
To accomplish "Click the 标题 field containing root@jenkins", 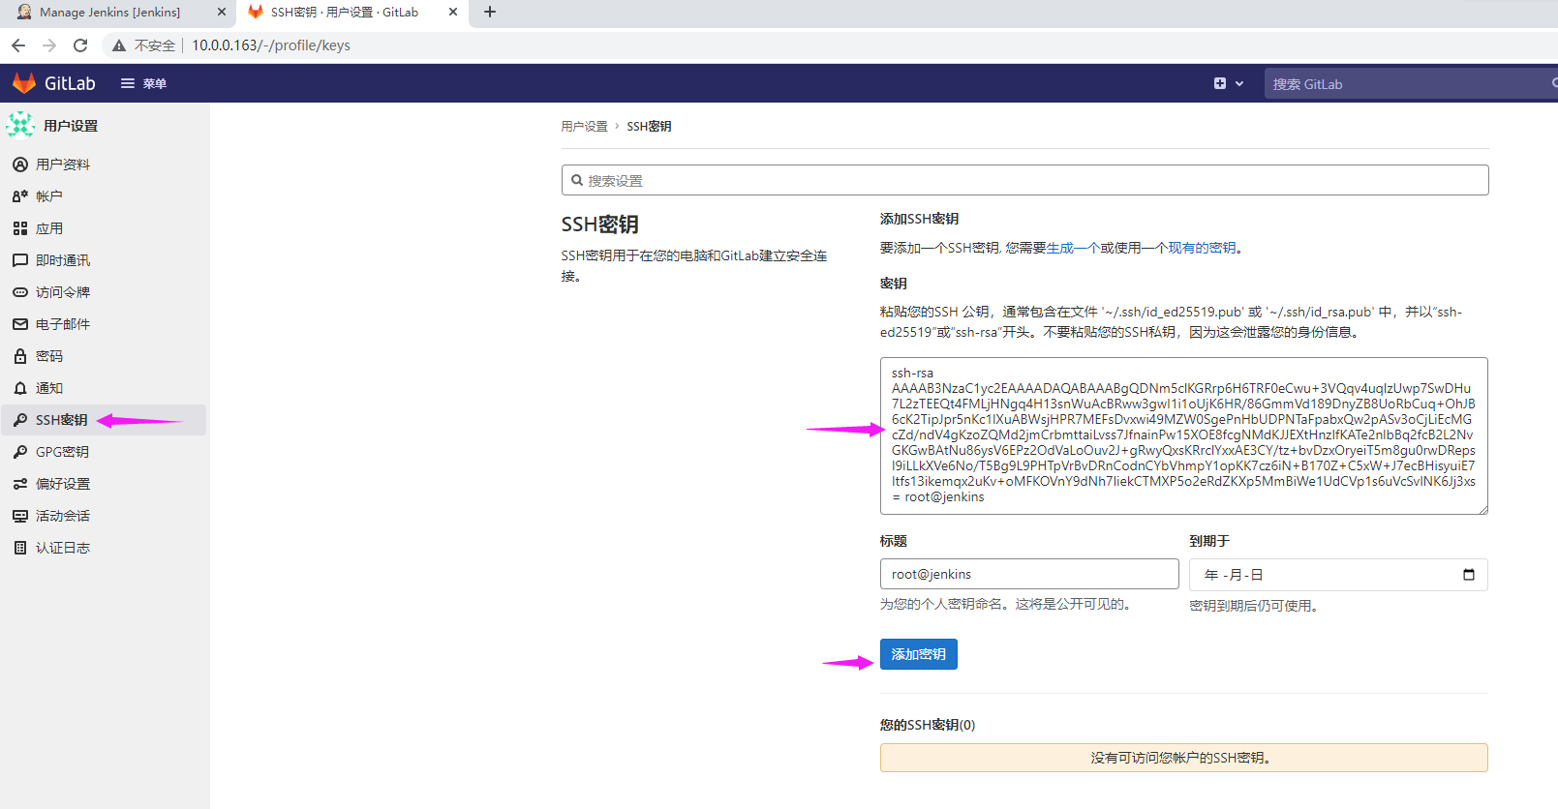I will [x=1029, y=574].
